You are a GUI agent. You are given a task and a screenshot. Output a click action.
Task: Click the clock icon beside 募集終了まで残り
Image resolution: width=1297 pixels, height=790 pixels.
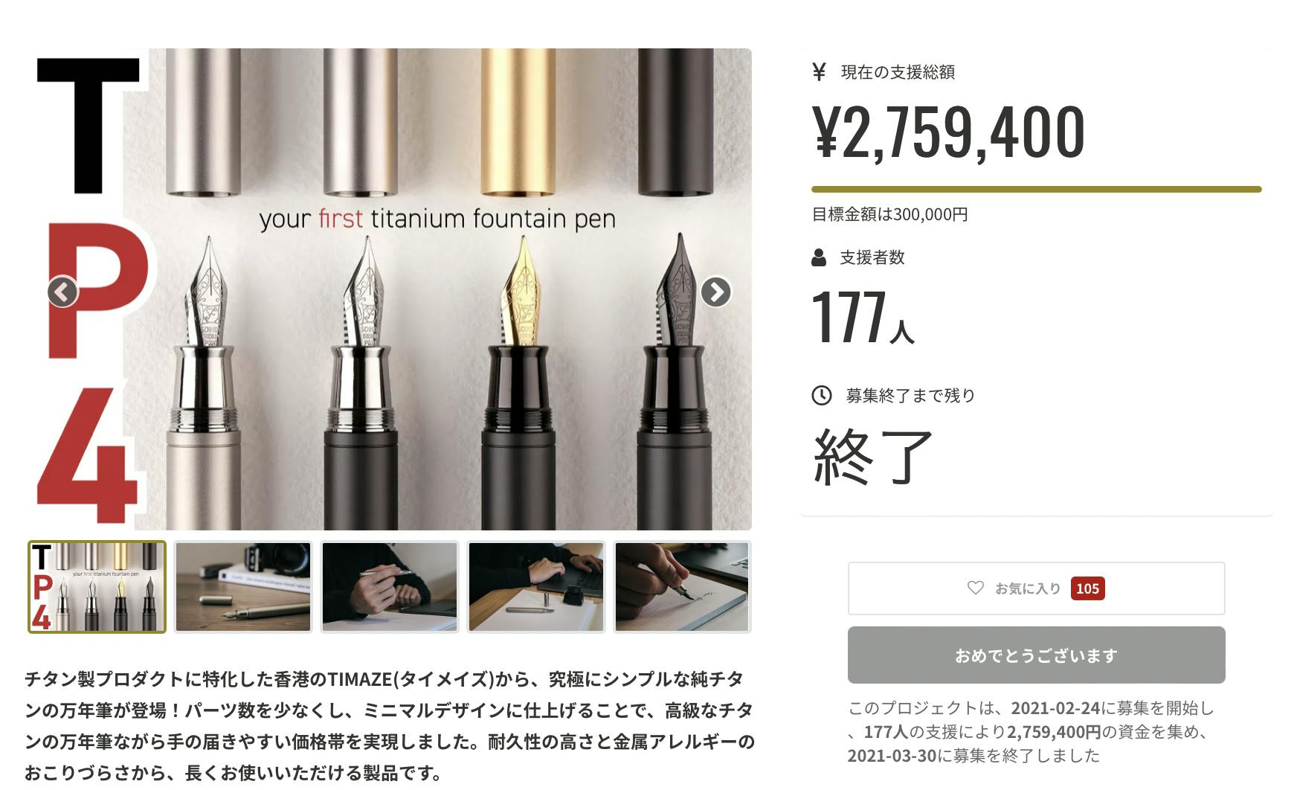point(821,395)
